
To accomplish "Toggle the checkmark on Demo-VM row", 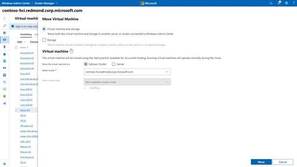I will 16,110.
